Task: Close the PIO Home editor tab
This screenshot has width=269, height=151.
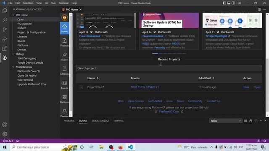Action: click(80, 9)
